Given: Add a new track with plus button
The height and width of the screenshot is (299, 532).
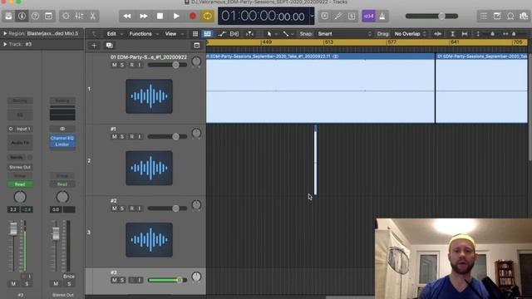Looking at the screenshot, I should [x=94, y=45].
